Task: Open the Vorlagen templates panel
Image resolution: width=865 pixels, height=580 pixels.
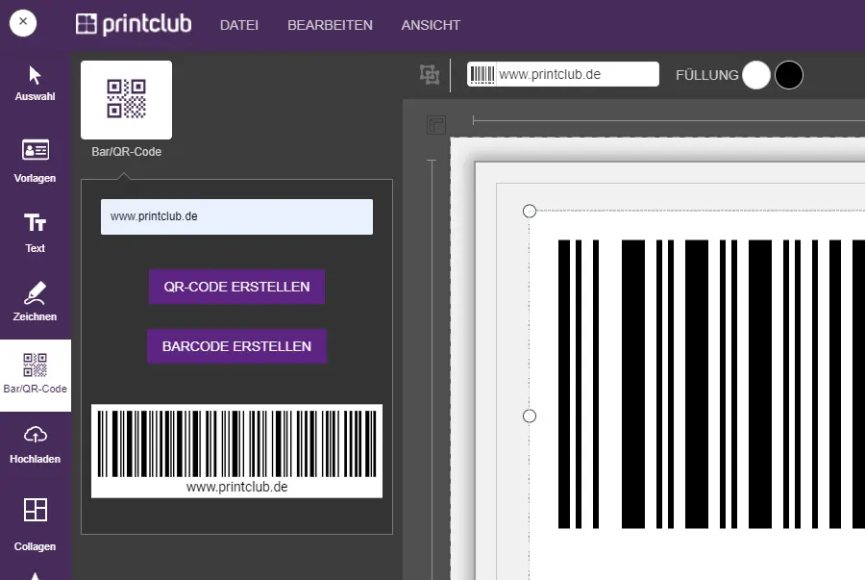Action: (x=36, y=160)
